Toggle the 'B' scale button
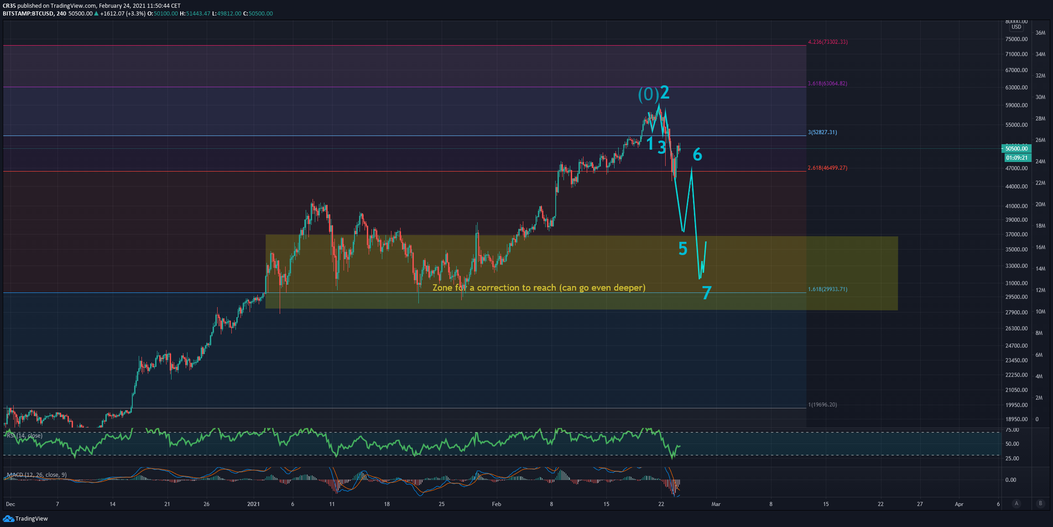The height and width of the screenshot is (527, 1053). (x=1041, y=504)
